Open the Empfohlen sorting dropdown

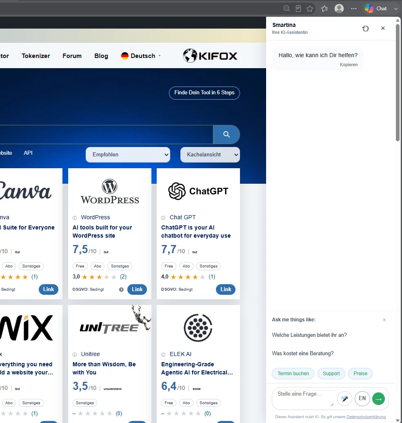click(x=128, y=155)
